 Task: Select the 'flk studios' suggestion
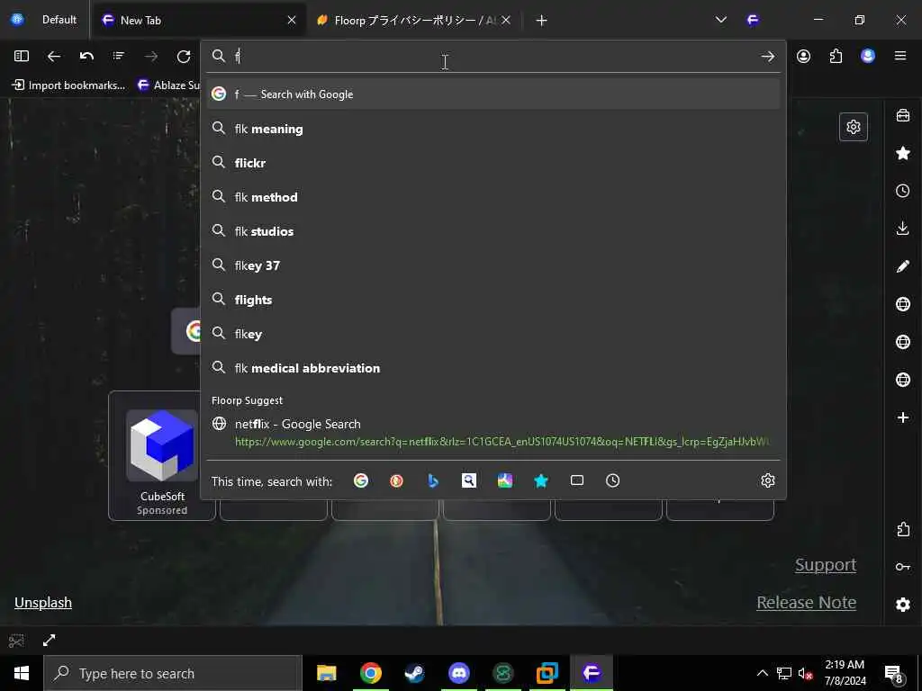(x=493, y=231)
